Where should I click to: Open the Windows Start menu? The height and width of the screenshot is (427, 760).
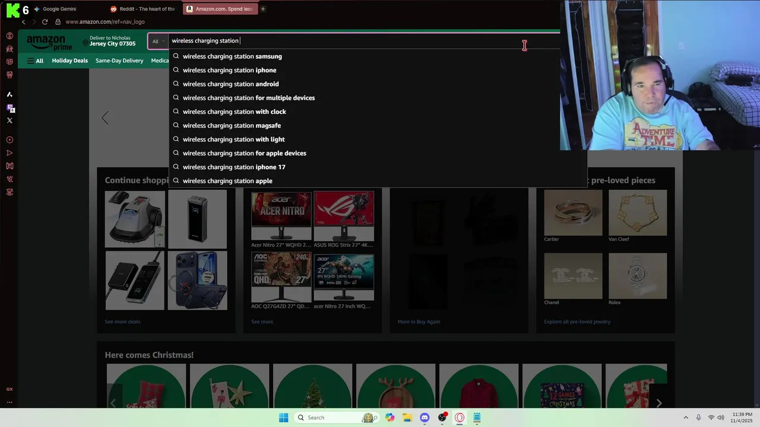click(284, 418)
